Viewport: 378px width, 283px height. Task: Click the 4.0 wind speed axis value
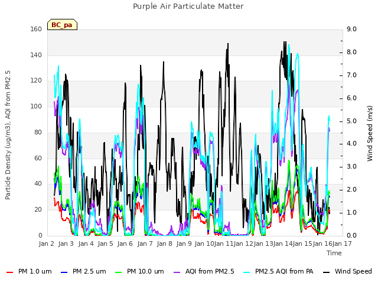tap(351, 144)
